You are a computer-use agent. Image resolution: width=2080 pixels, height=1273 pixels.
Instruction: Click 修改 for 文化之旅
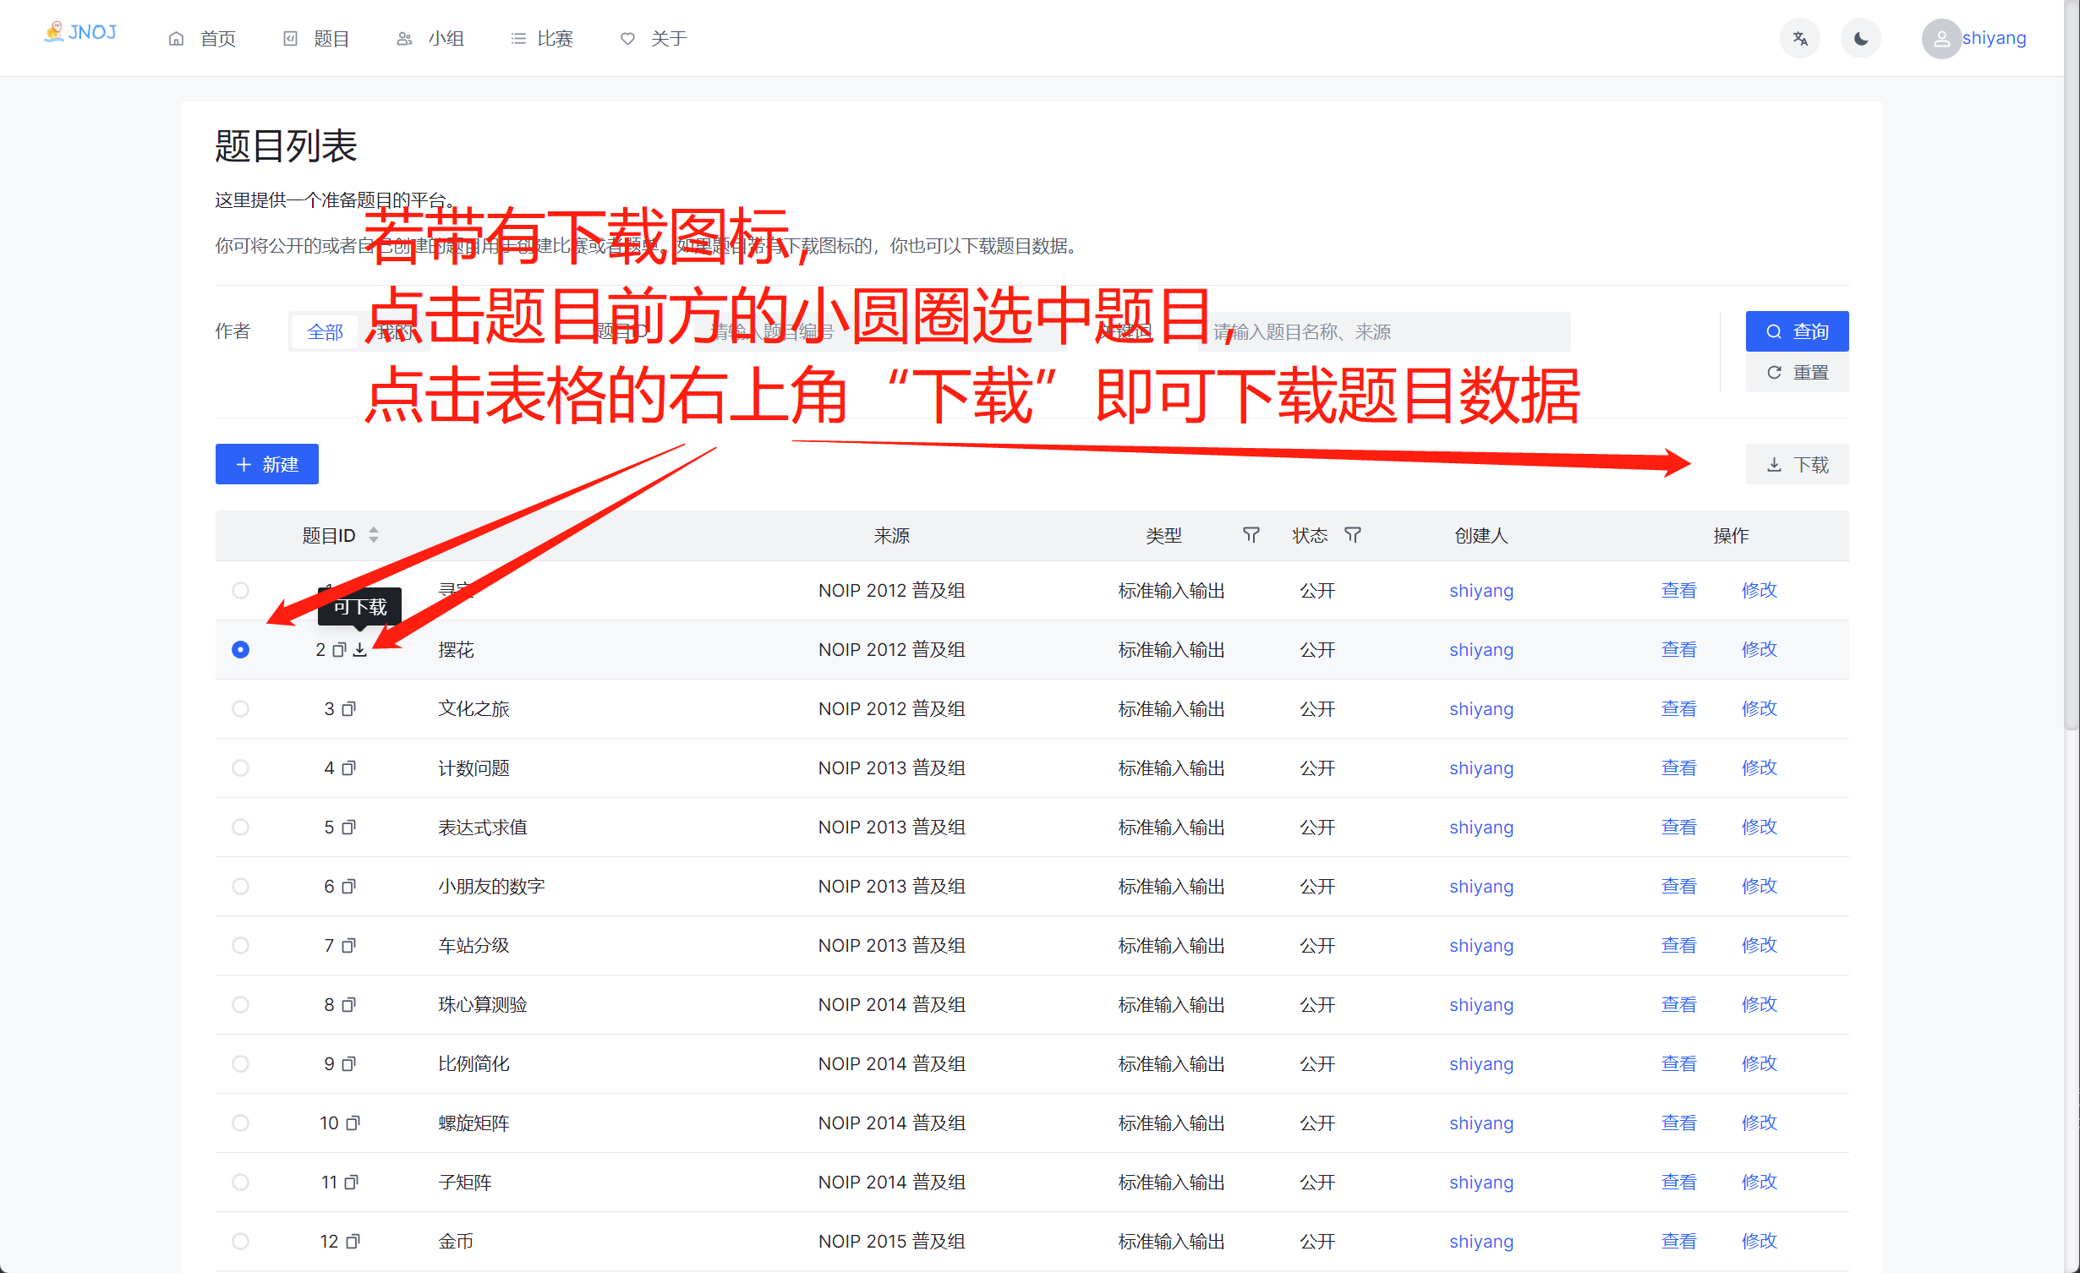1759,708
